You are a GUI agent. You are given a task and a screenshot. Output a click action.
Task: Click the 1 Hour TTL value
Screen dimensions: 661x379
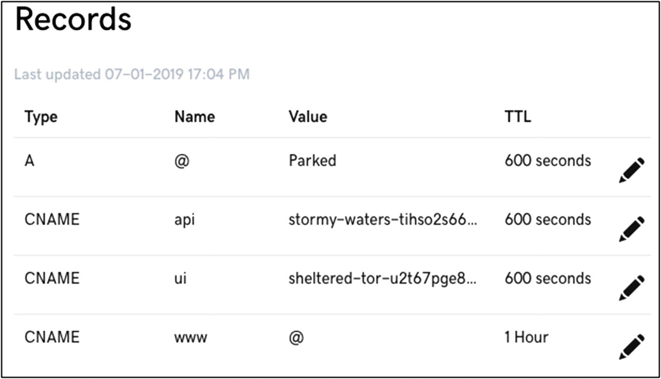(x=526, y=337)
